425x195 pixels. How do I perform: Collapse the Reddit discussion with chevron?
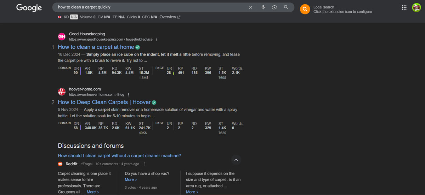point(236,160)
